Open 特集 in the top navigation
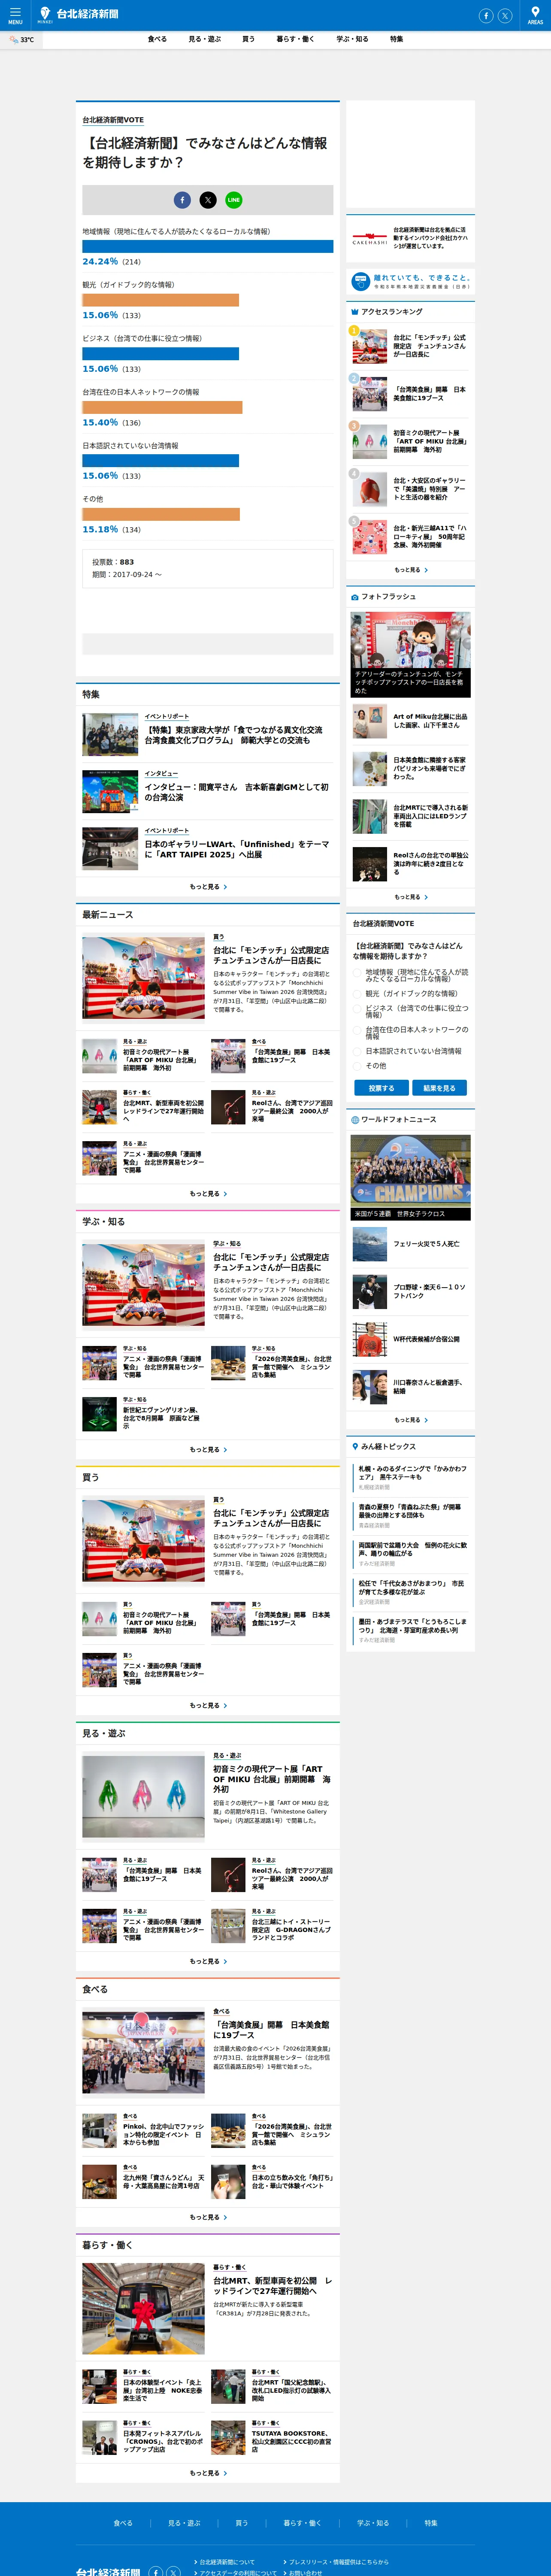551x2576 pixels. point(397,39)
